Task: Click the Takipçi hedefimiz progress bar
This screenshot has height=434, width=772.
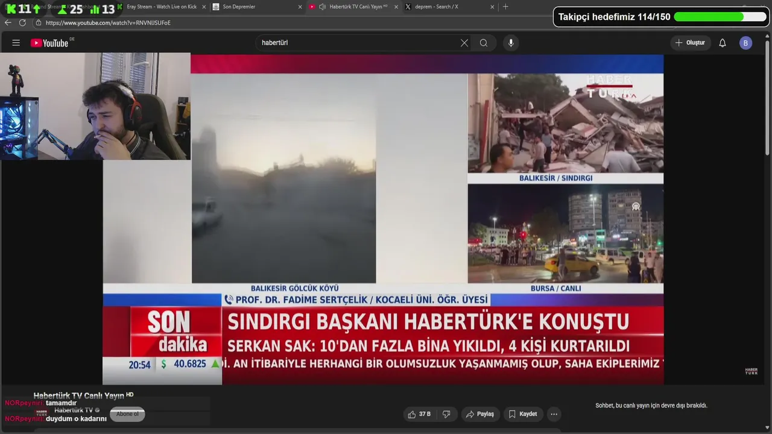Action: 719,17
